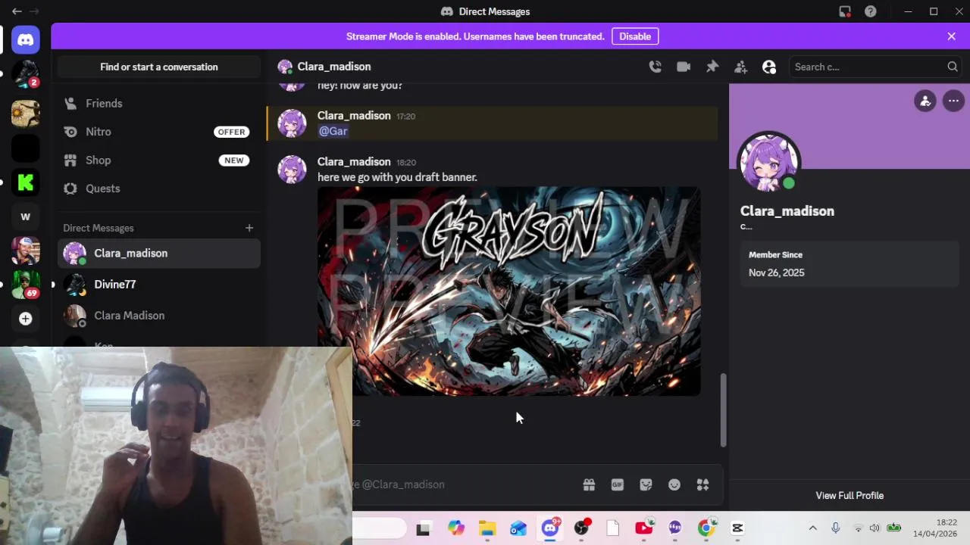Viewport: 970px width, 545px height.
Task: Open the emoji picker
Action: point(674,484)
